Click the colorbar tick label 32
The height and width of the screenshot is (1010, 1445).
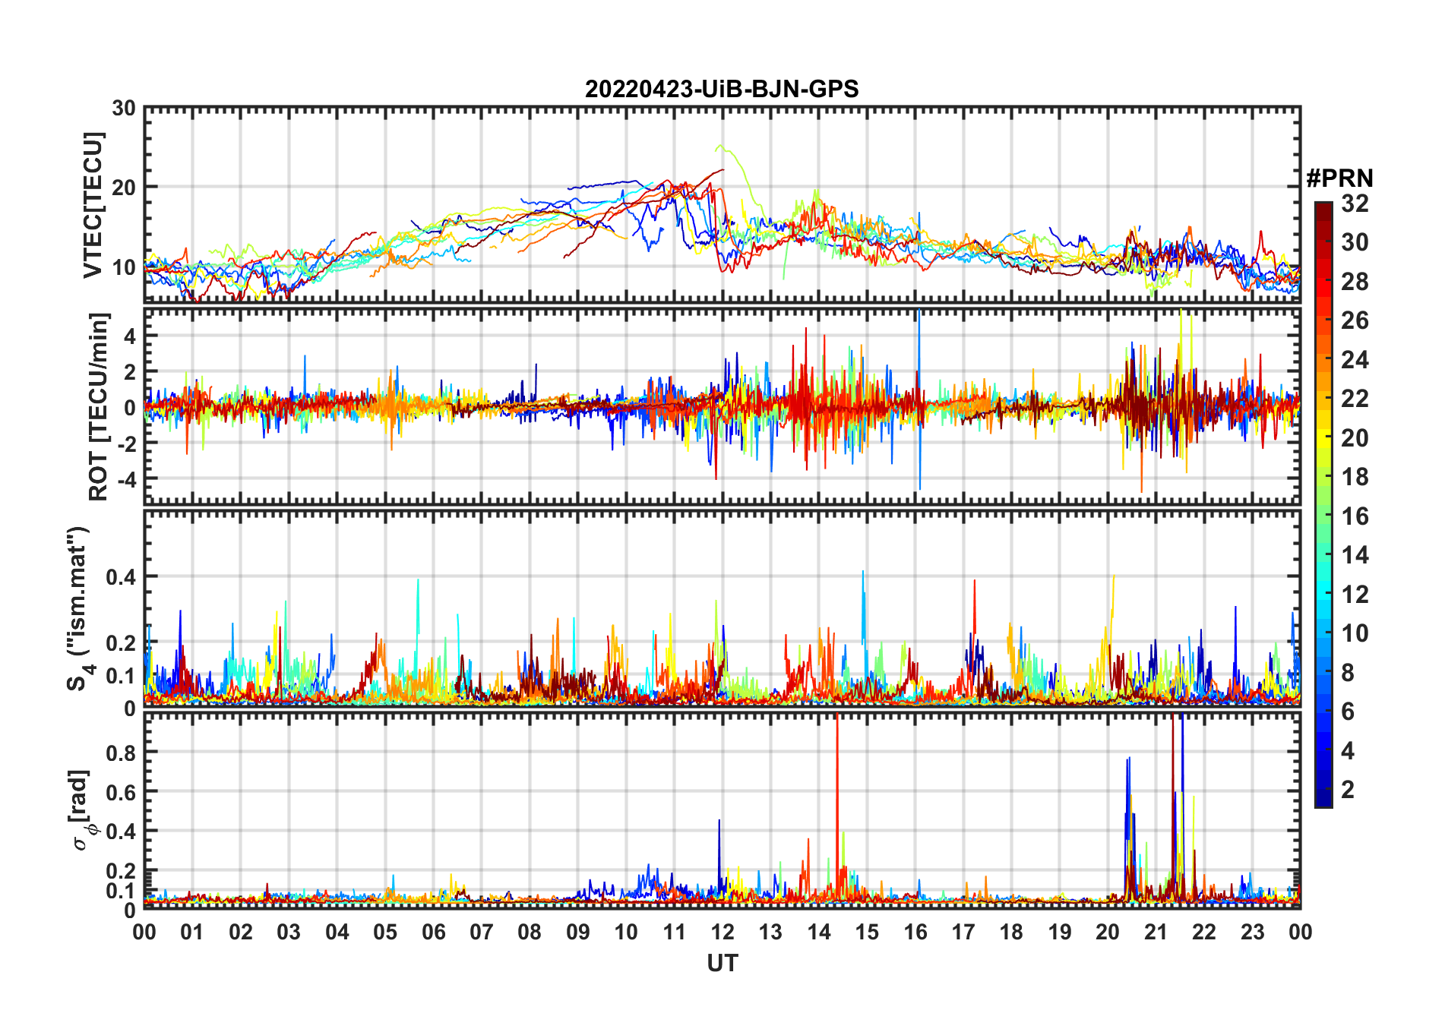point(1355,204)
